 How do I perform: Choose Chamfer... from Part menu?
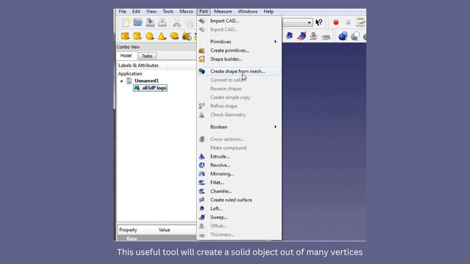point(239,191)
